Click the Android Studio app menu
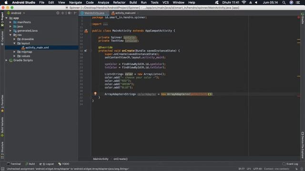Screen dimensions: 305x171 pos(23,2)
